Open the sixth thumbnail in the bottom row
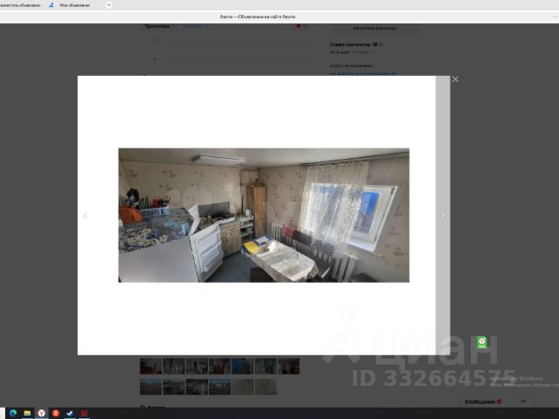The width and height of the screenshot is (559, 419). click(x=266, y=387)
